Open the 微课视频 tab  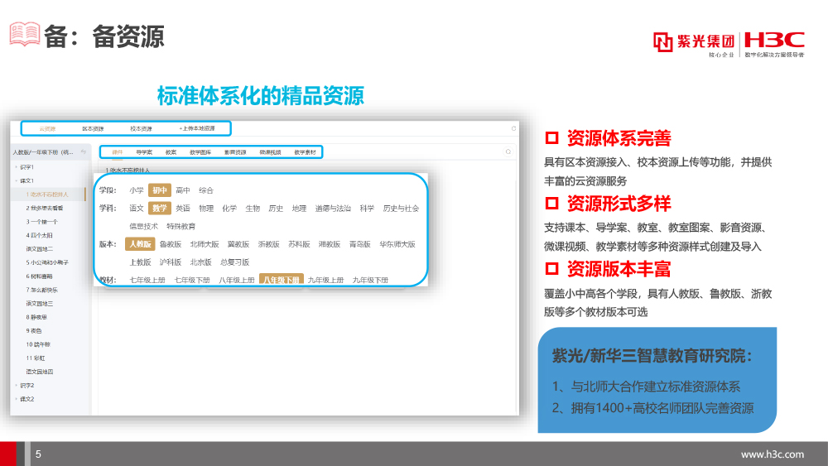tap(270, 152)
